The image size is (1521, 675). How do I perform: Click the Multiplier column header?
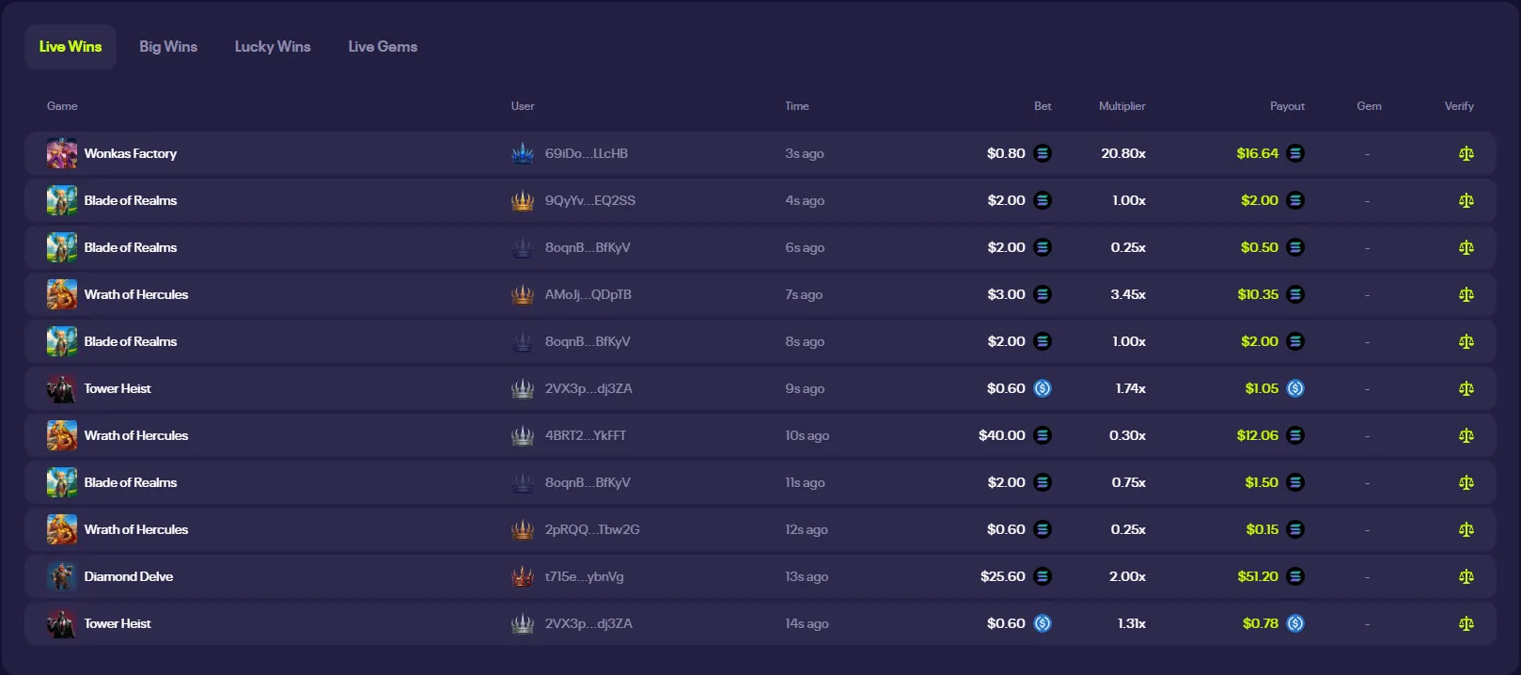point(1122,106)
